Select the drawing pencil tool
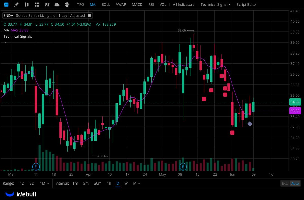 click(16, 4)
